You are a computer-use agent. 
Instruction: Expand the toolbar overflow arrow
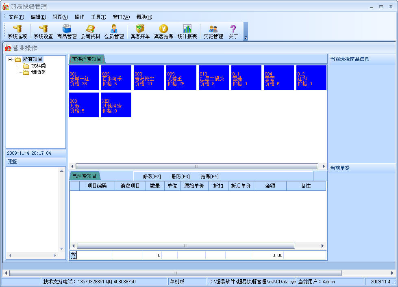coord(246,37)
